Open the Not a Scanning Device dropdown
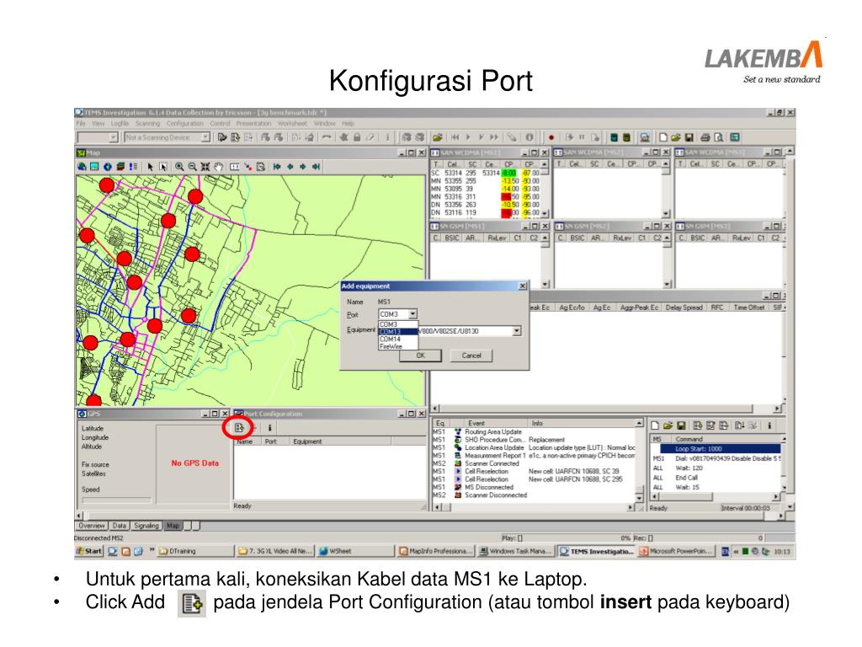The image size is (862, 647). click(x=205, y=137)
